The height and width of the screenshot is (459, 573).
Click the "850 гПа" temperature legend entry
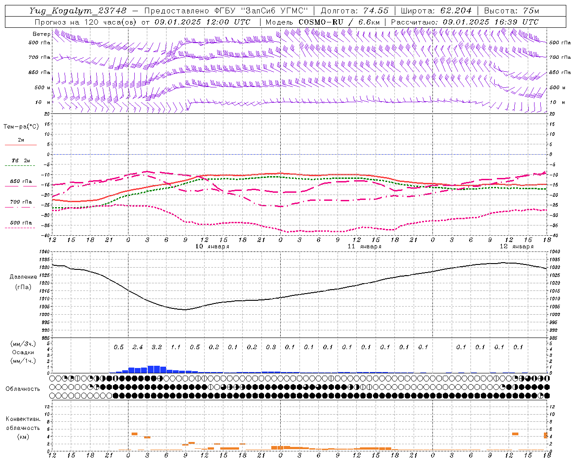pyautogui.click(x=21, y=182)
